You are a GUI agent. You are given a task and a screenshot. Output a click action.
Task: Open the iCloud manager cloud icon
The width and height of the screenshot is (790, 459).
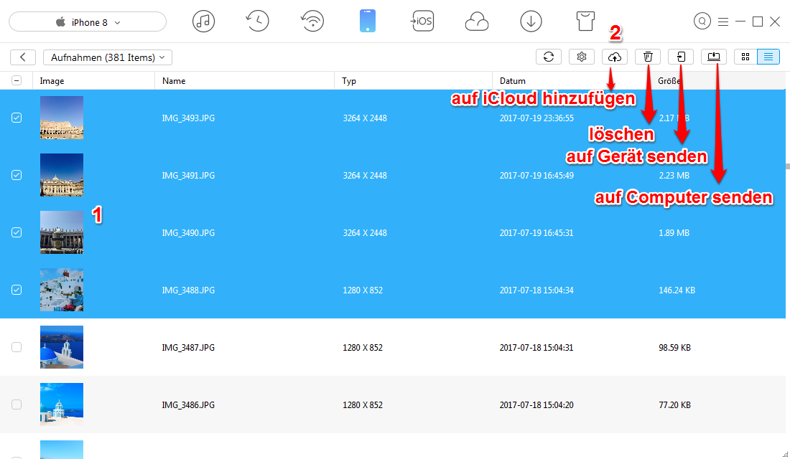pyautogui.click(x=477, y=22)
